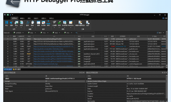
Task: Click the Response Details vertical scrollbar
Action: click(167, 88)
